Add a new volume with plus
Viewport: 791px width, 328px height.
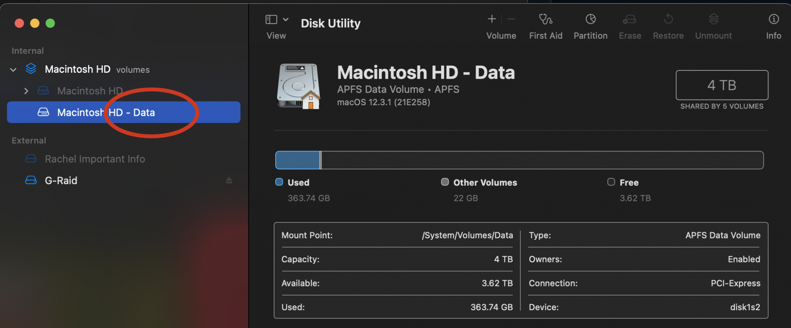click(492, 19)
